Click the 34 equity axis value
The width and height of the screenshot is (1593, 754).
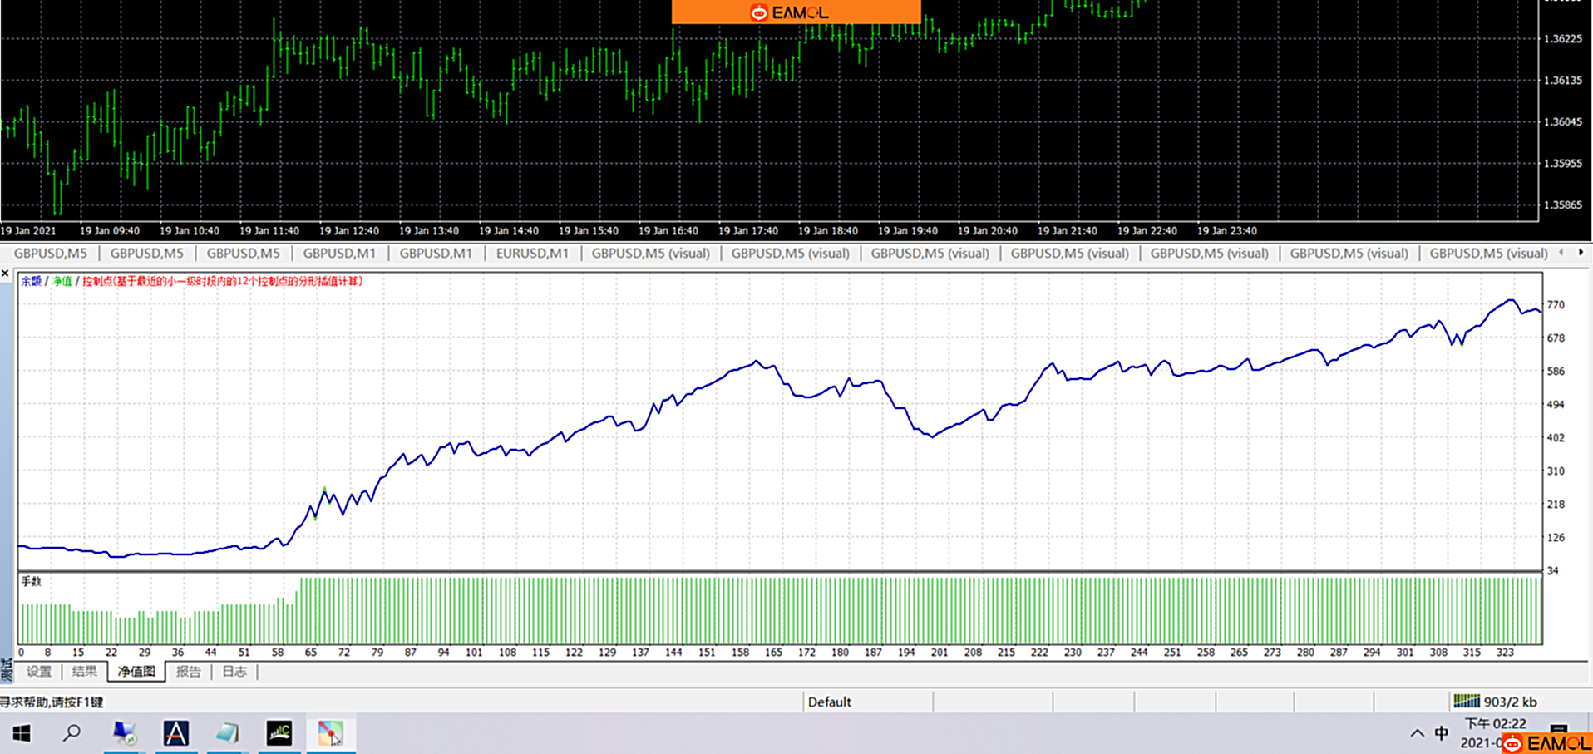click(x=1552, y=571)
